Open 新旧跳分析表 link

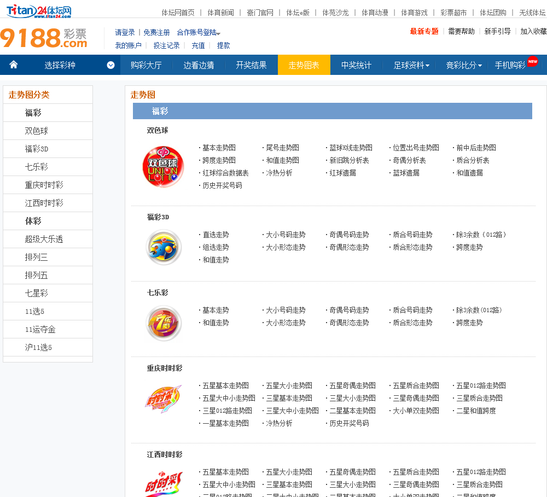(349, 160)
